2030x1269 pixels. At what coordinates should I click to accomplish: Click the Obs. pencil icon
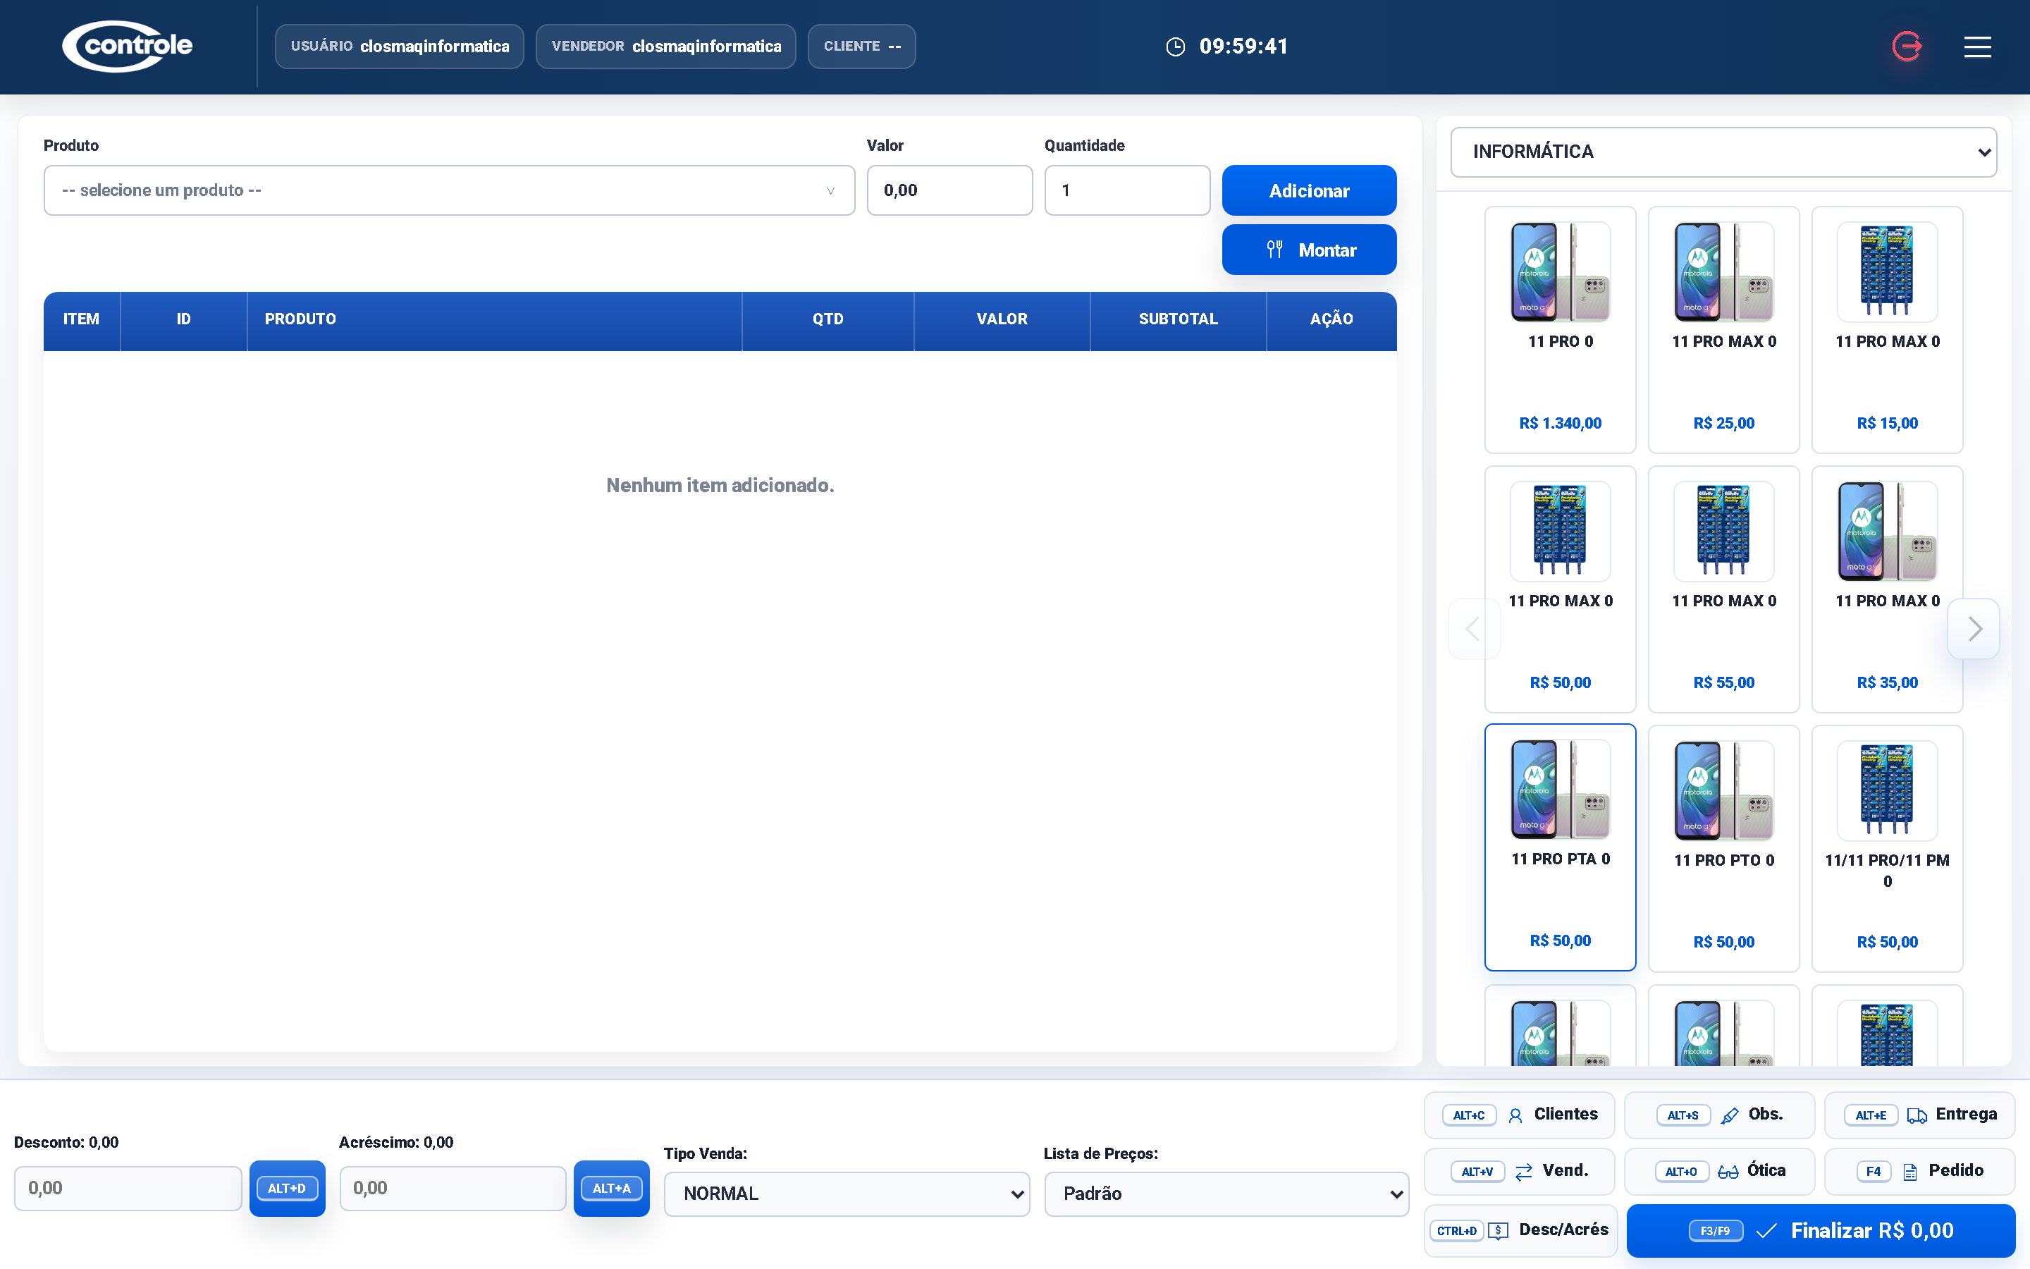[x=1729, y=1115]
